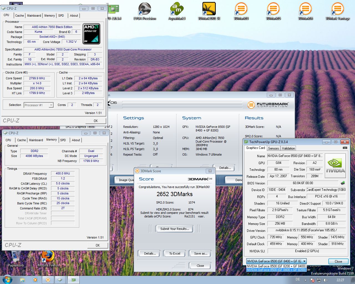Click the GPU-Z Name field value
Screen dimensions: 355x284
pyautogui.click(x=295, y=156)
